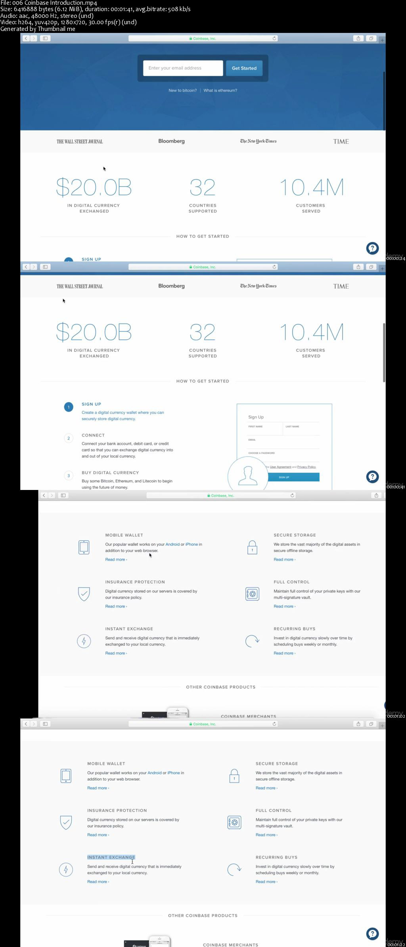Select step 3 circle beside BUY DIGITAL CURRENCY

click(x=69, y=476)
